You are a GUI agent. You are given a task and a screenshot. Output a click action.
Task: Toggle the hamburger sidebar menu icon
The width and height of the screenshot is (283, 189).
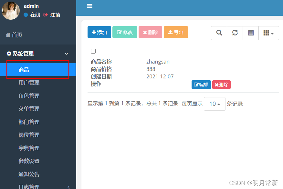(90, 6)
